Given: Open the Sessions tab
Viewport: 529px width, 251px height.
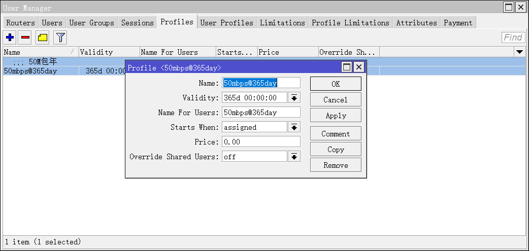Looking at the screenshot, I should click(137, 23).
